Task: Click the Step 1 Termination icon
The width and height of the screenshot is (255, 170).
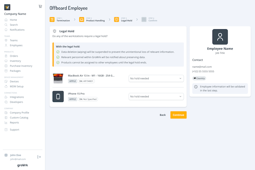Action: 52,19
